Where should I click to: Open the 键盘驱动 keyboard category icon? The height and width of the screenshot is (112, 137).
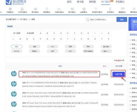tap(123, 9)
